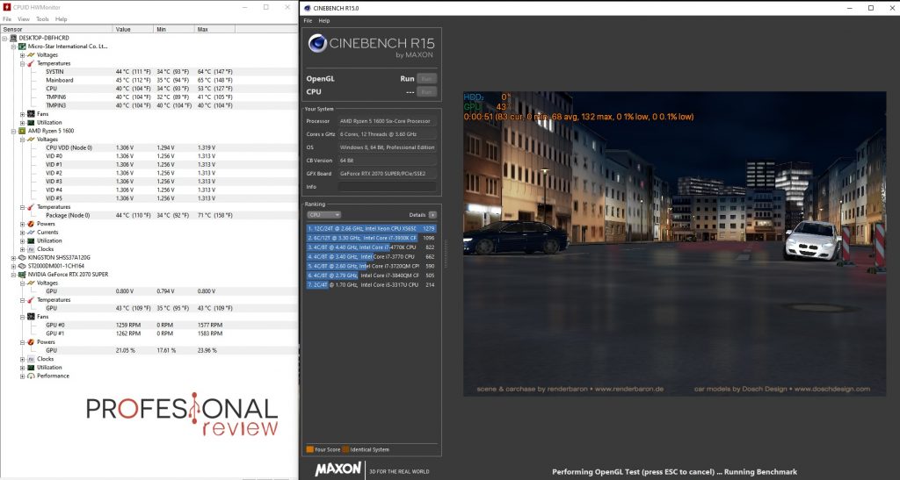Image resolution: width=900 pixels, height=480 pixels.
Task: Select ranking row Intel Xeon CPU X5650
Action: pos(372,228)
